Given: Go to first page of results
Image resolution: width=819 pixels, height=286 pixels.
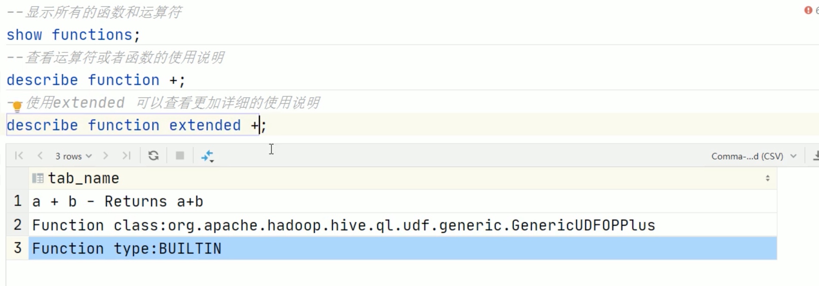Looking at the screenshot, I should point(19,155).
